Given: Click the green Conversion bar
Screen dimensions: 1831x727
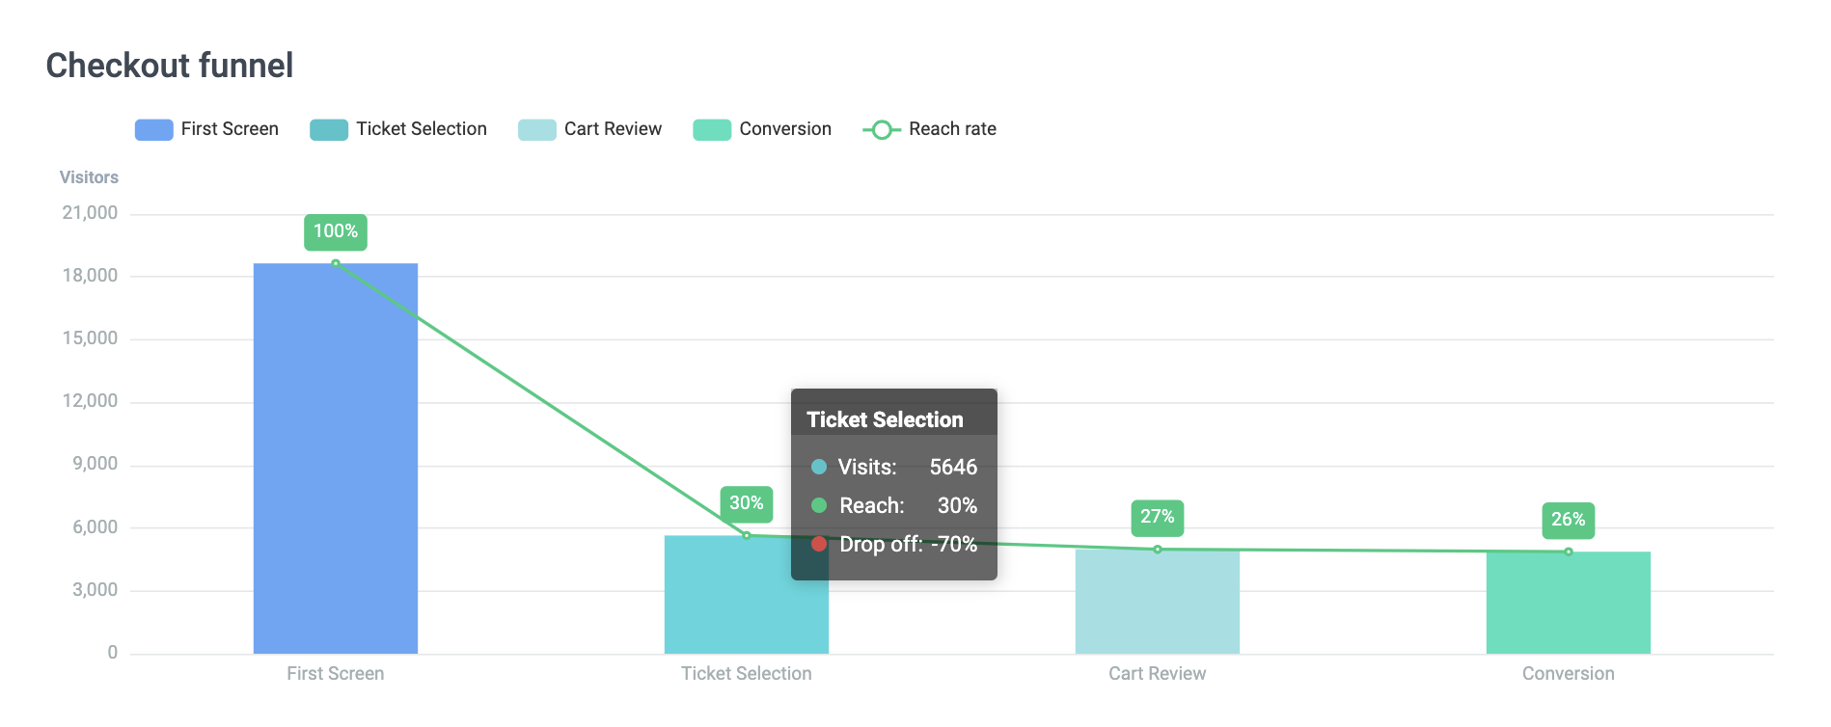Looking at the screenshot, I should (1569, 603).
